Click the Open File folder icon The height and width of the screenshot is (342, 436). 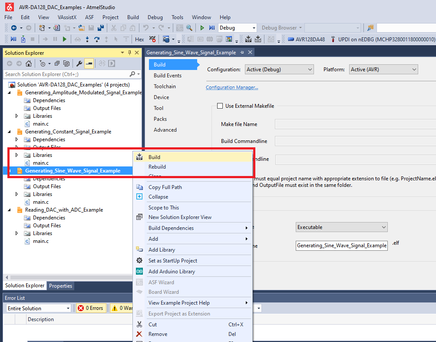pos(82,28)
